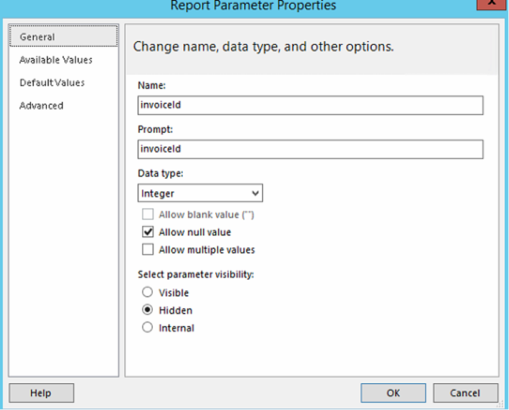Screen dimensions: 509x410
Task: Confirm changes with the OK button
Action: (x=393, y=393)
